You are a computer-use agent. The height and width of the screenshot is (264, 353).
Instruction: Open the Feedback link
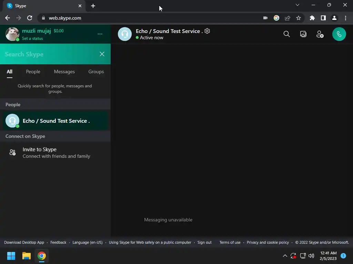58,242
